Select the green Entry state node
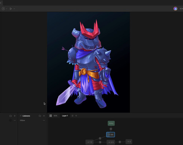 tap(111, 123)
